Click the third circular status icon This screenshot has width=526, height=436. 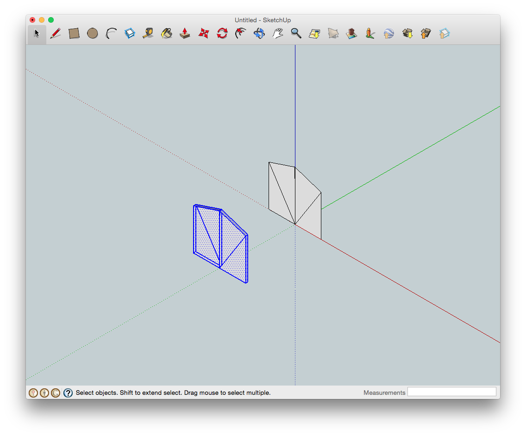pos(56,393)
